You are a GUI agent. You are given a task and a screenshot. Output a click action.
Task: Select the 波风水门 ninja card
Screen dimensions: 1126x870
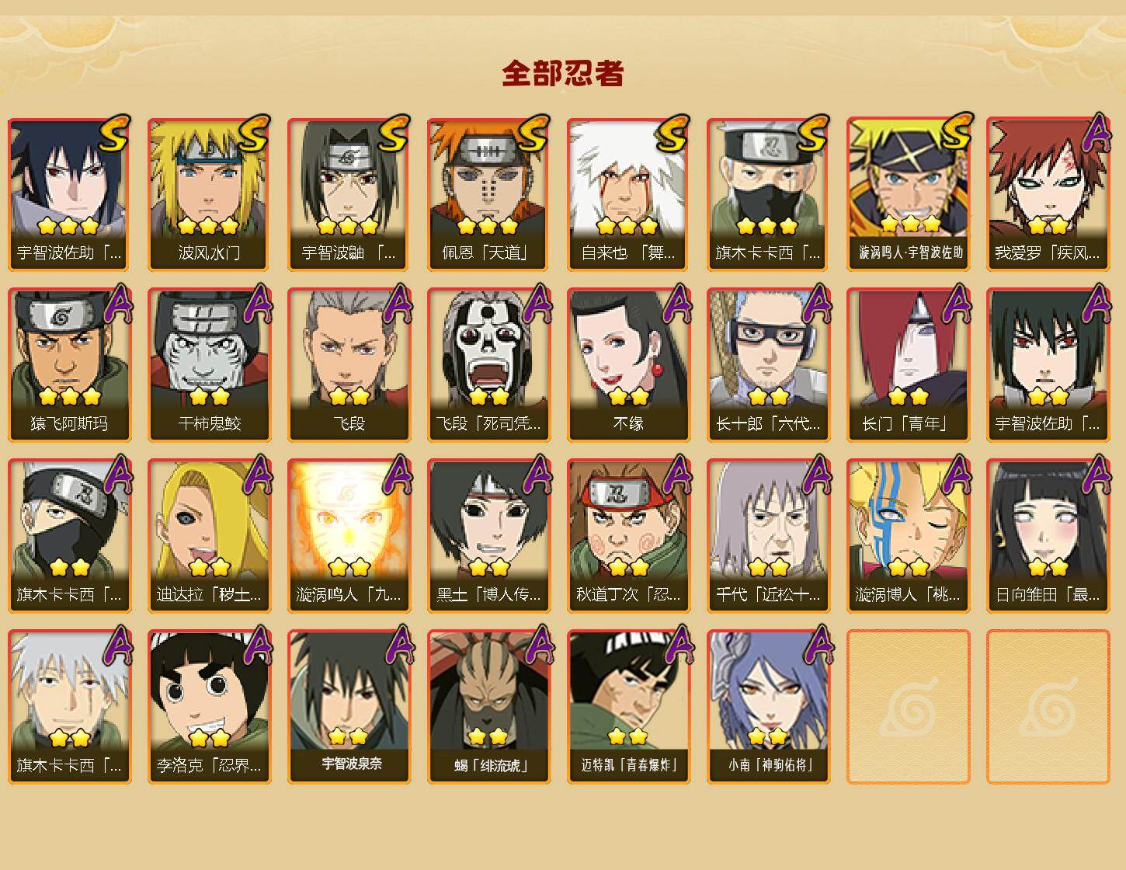[x=209, y=194]
